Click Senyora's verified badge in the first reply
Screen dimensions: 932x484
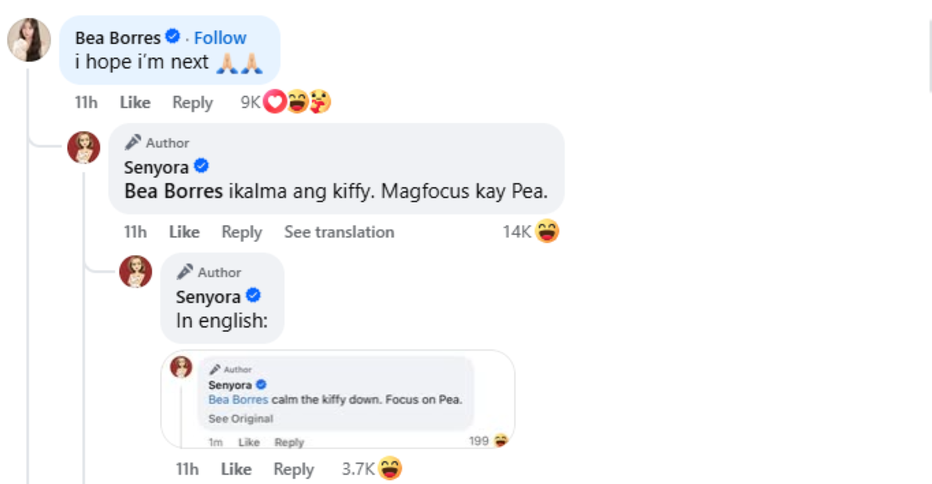pyautogui.click(x=201, y=166)
